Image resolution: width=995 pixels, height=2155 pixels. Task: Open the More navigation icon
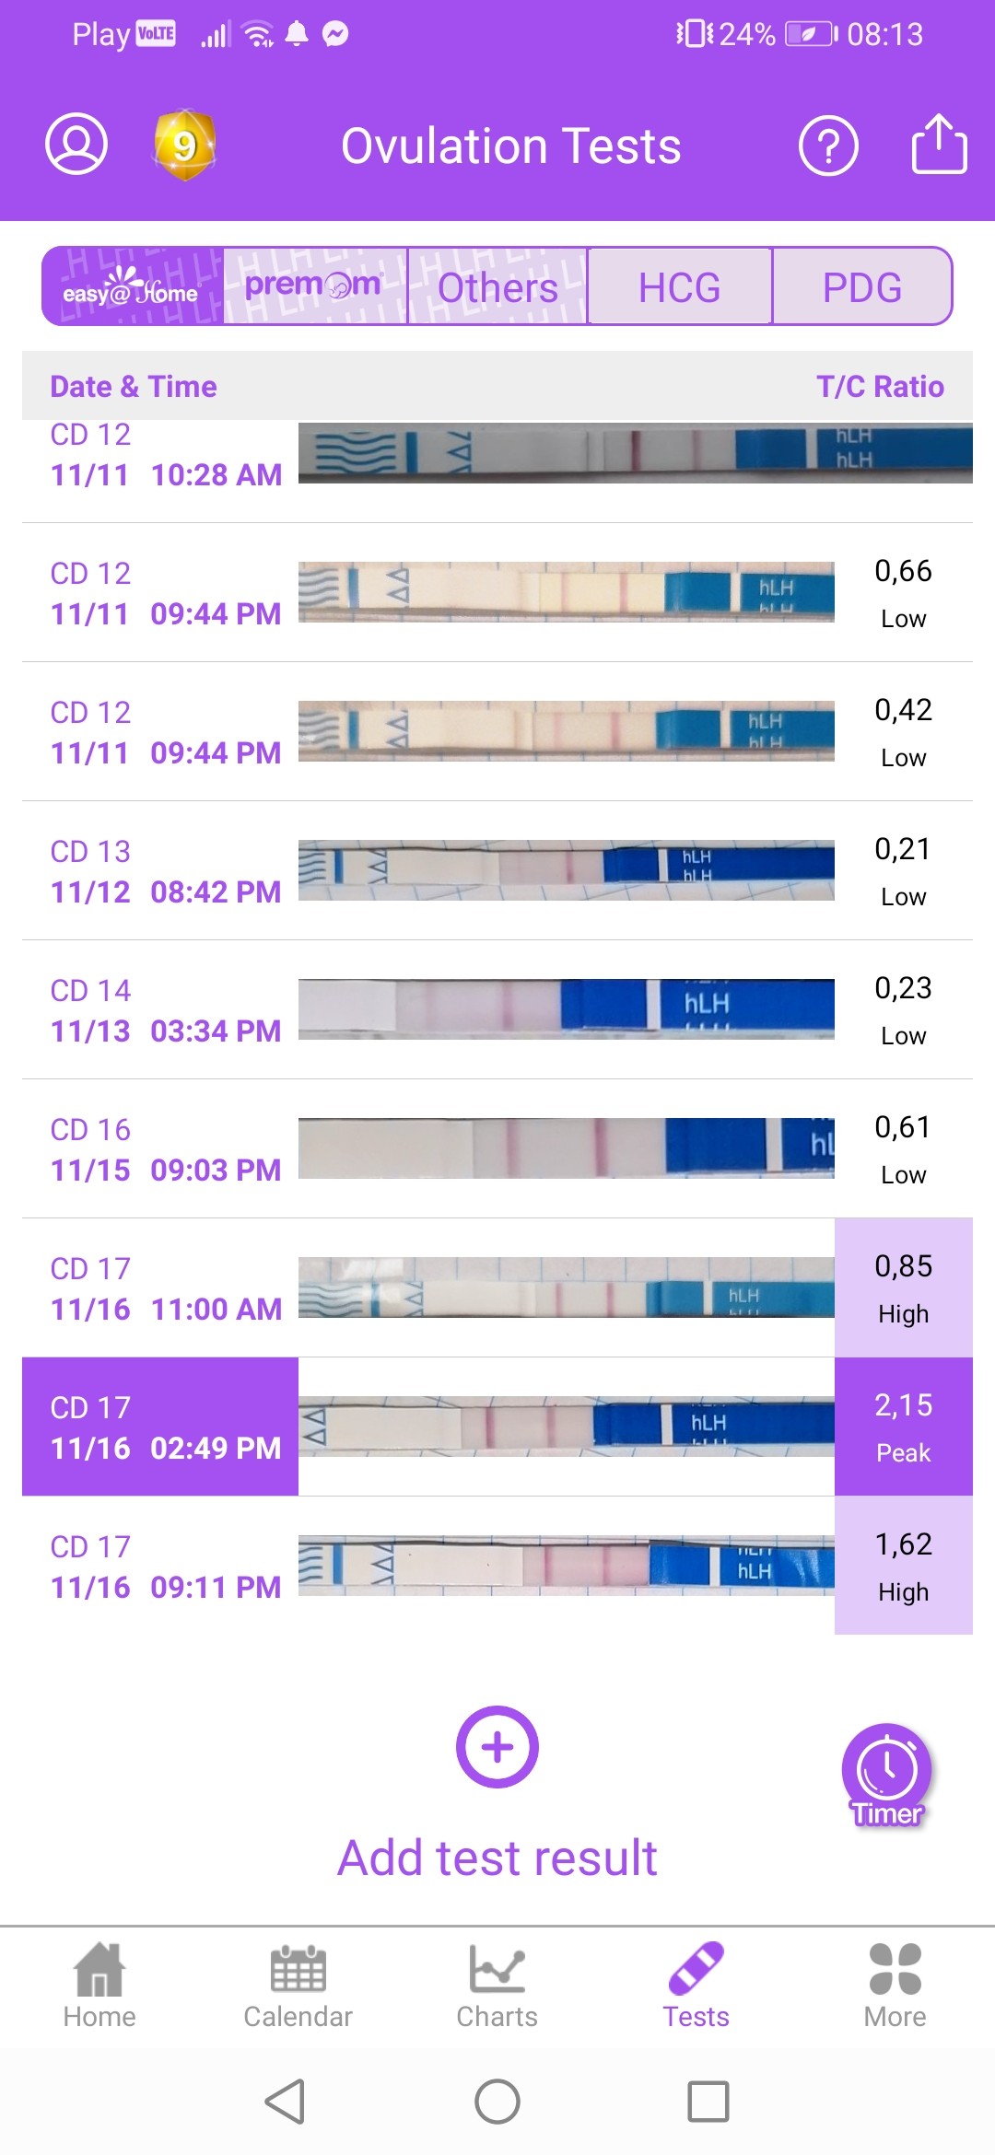[895, 1985]
